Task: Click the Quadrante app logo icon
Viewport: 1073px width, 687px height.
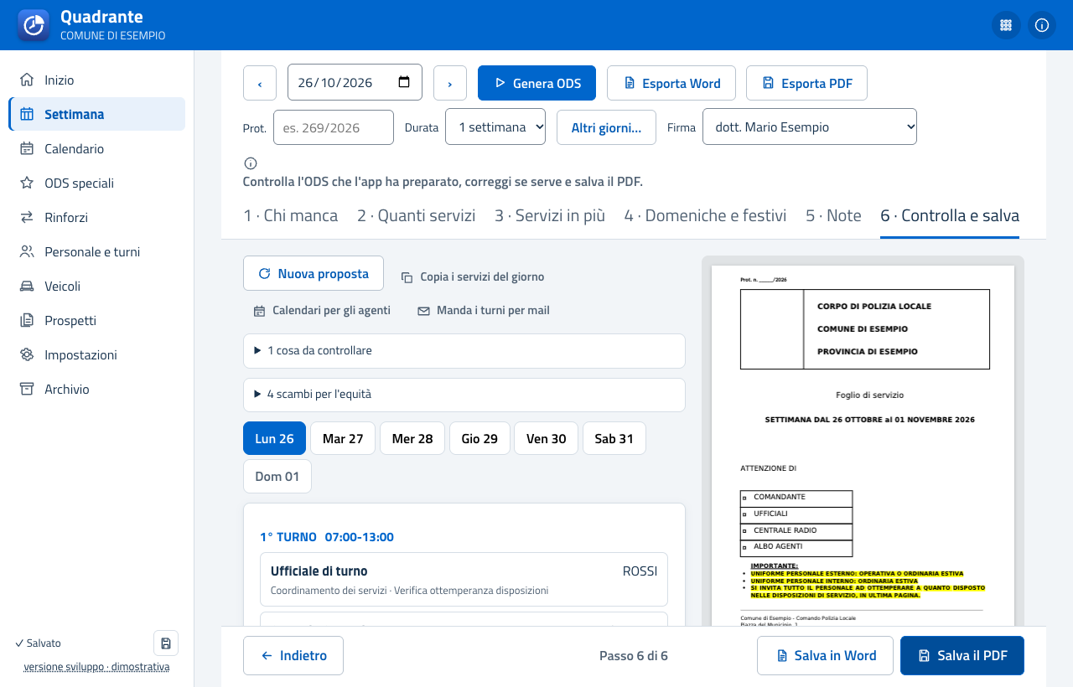Action: click(34, 25)
